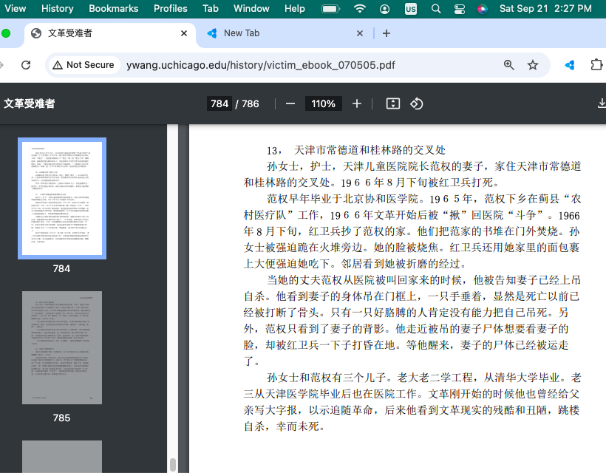This screenshot has height=473, width=606.
Task: Click the PDF zoom in plus button
Action: tap(357, 103)
